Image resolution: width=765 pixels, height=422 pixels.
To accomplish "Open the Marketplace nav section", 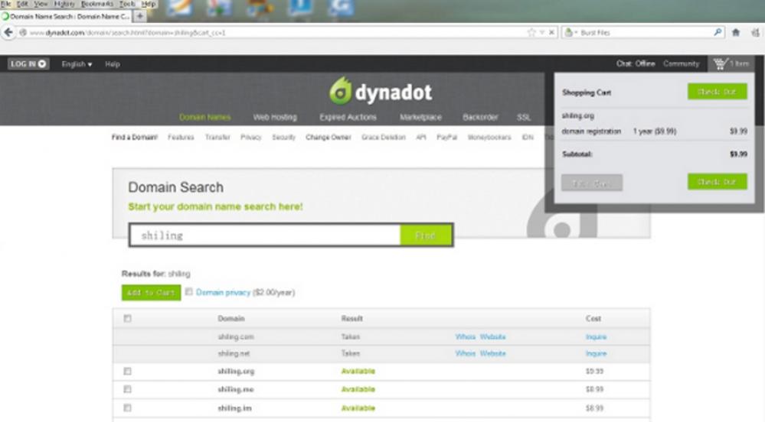I will click(420, 118).
